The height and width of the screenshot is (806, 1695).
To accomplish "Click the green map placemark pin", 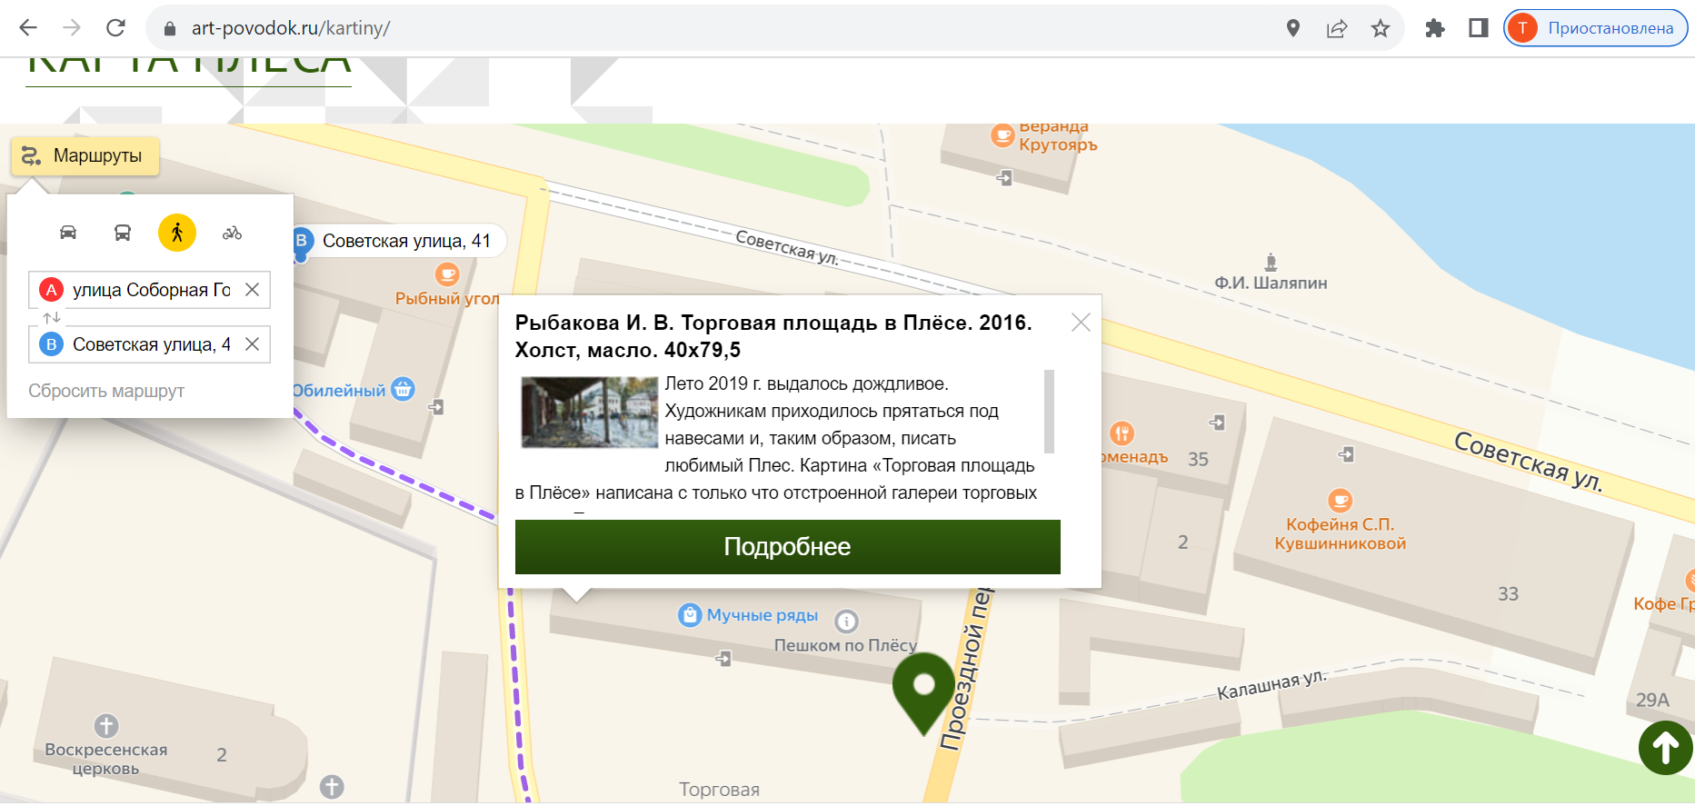I will tap(924, 693).
